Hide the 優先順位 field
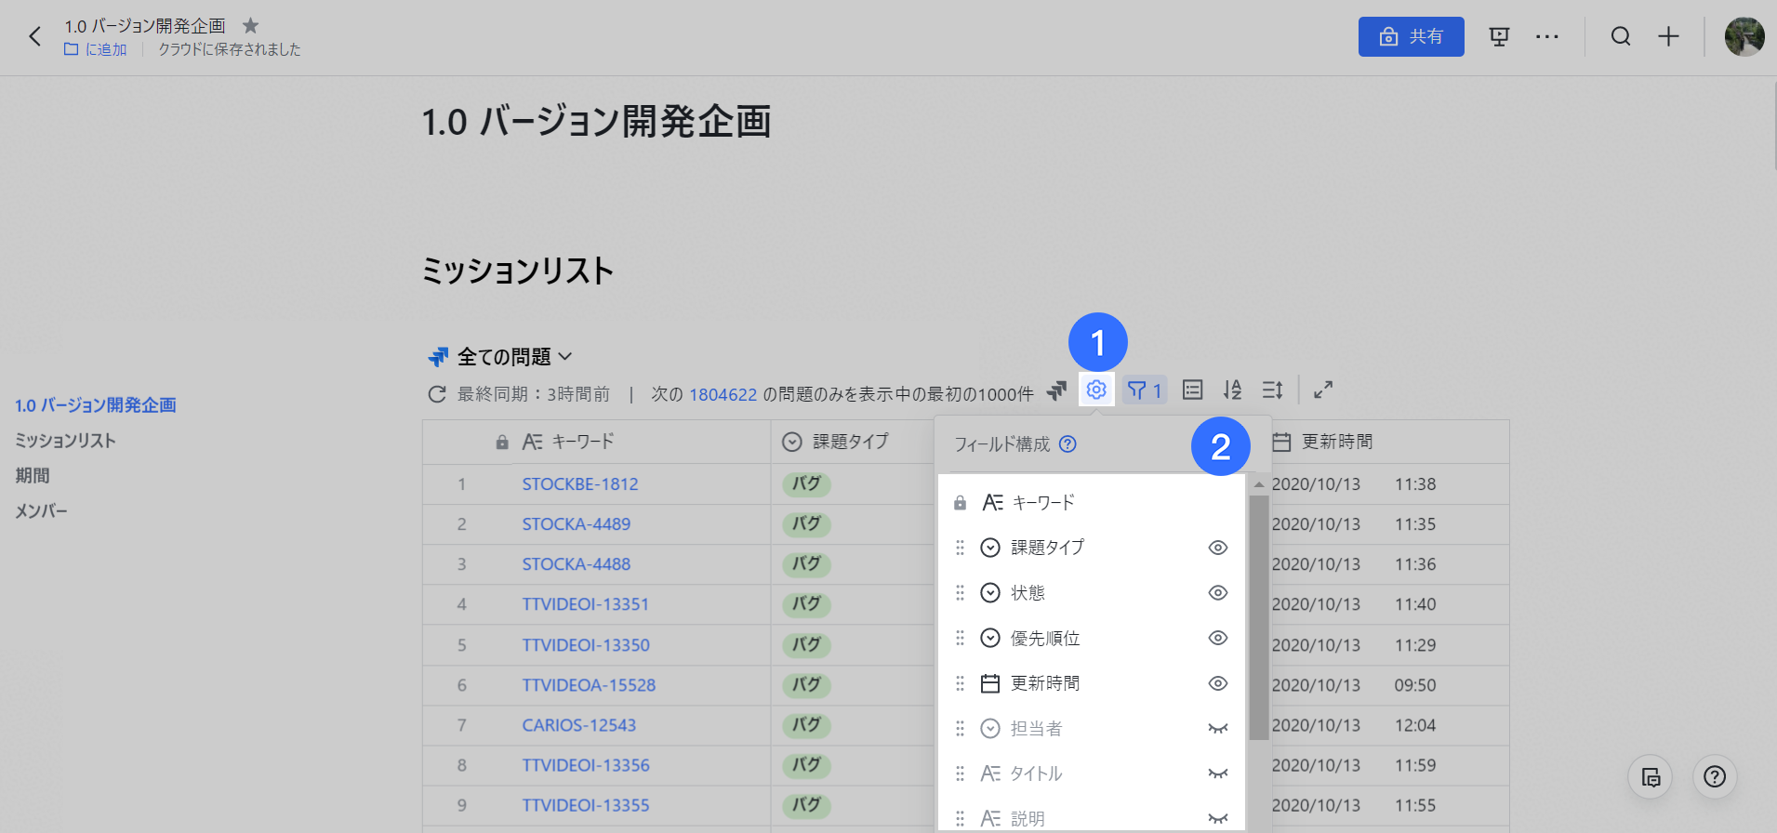Image resolution: width=1777 pixels, height=833 pixels. coord(1217,638)
